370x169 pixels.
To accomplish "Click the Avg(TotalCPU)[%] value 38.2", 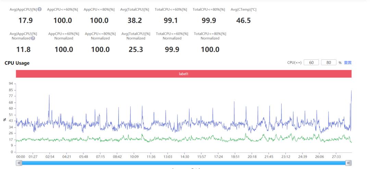I will tap(135, 21).
